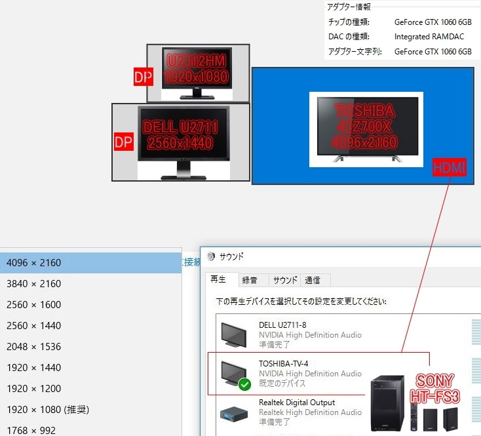Click the TOSHIBA-TV-4 default device icon
This screenshot has width=481, height=436.
[235, 374]
